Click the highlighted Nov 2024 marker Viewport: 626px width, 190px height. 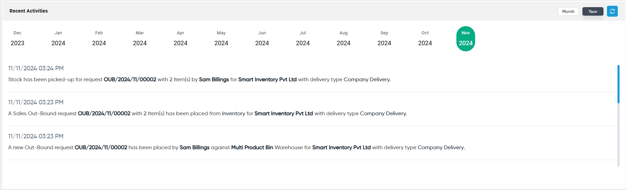coord(466,39)
